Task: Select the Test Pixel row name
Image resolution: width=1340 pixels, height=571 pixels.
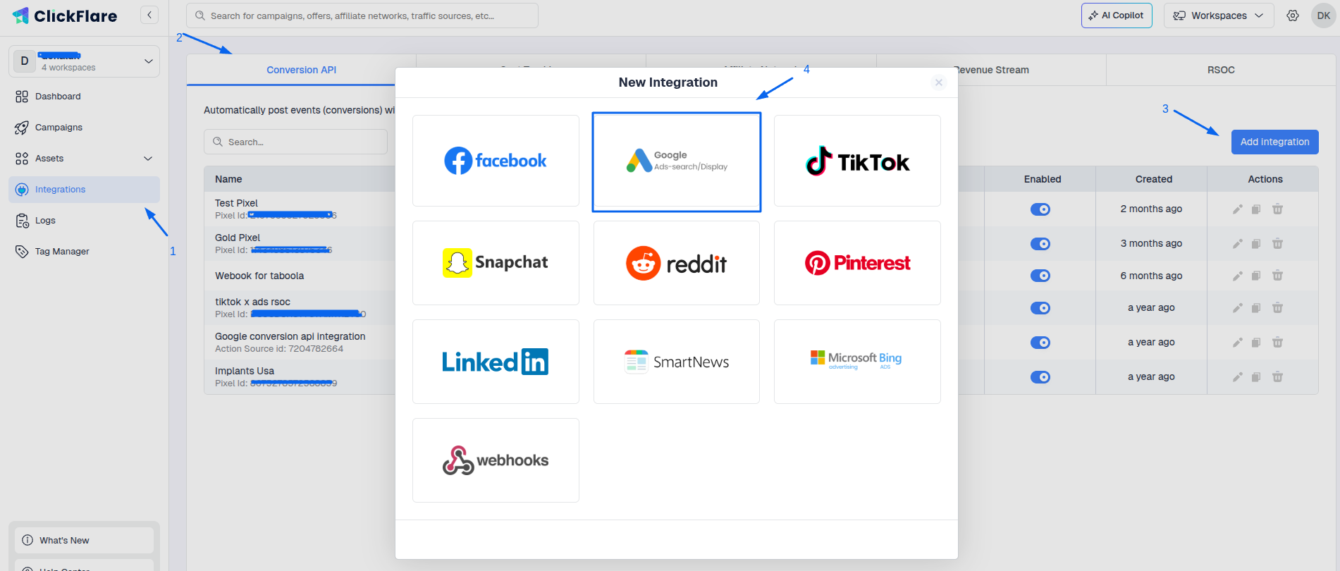Action: coord(236,203)
